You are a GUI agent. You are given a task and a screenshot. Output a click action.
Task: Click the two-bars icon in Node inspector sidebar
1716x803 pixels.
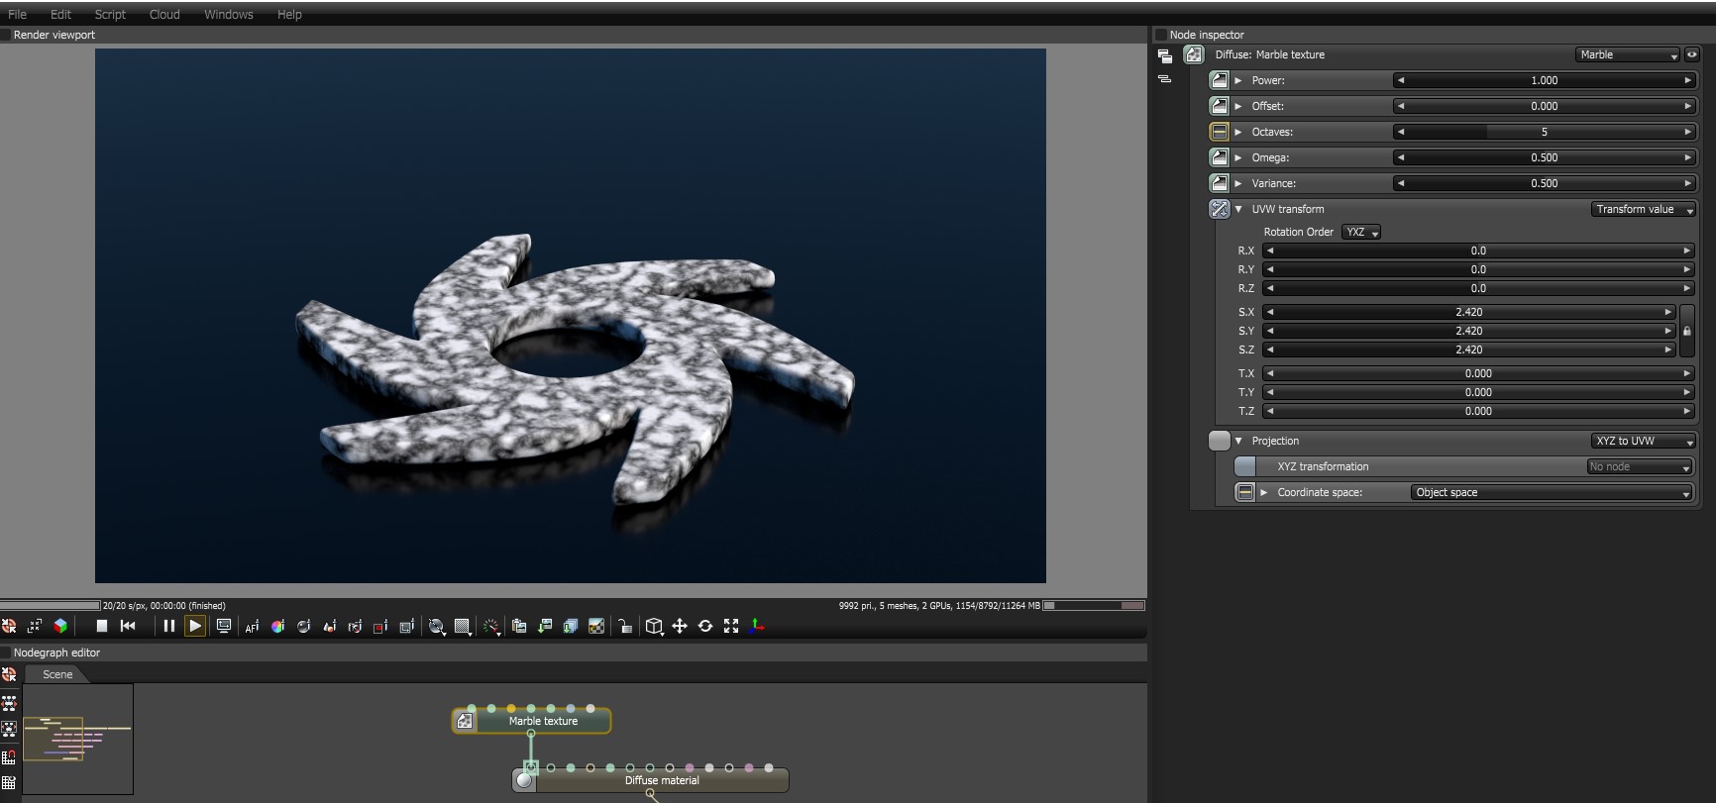pos(1165,78)
